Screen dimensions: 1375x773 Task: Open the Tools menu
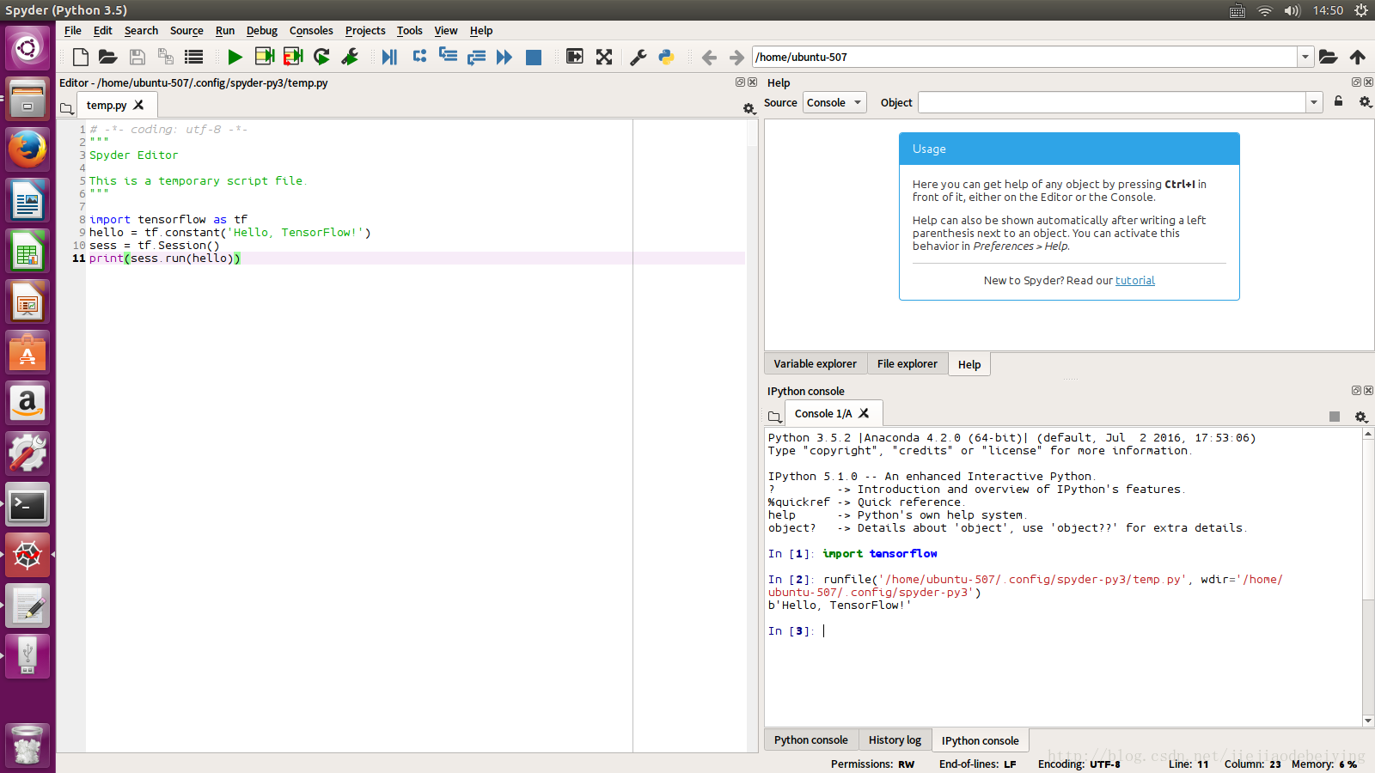[409, 30]
